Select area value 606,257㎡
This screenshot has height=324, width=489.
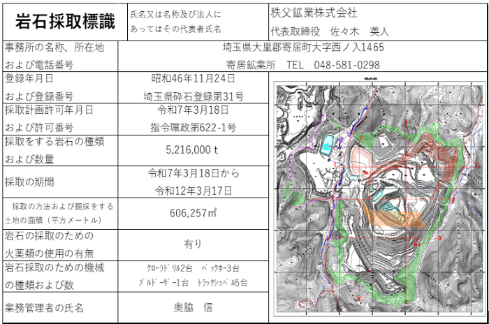pos(193,213)
